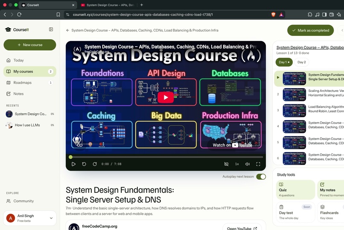Open lesson 4 in the lesson list
This screenshot has height=230, width=344.
click(x=309, y=126)
